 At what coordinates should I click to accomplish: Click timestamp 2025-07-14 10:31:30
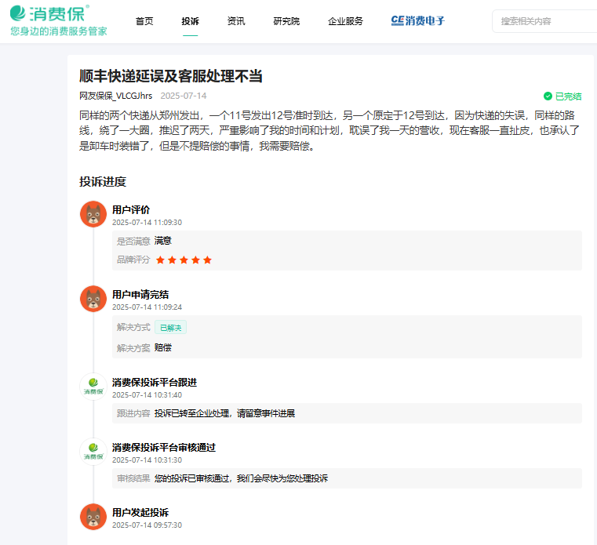pos(147,460)
